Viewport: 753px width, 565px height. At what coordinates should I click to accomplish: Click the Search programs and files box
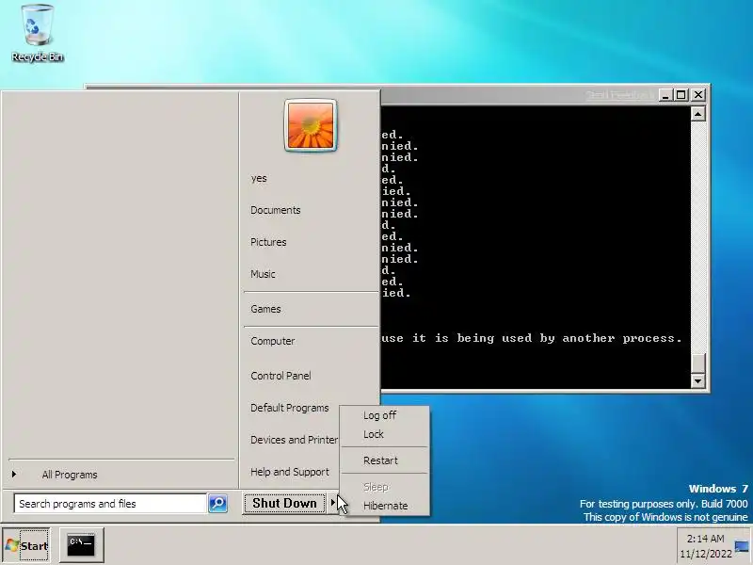tap(110, 504)
